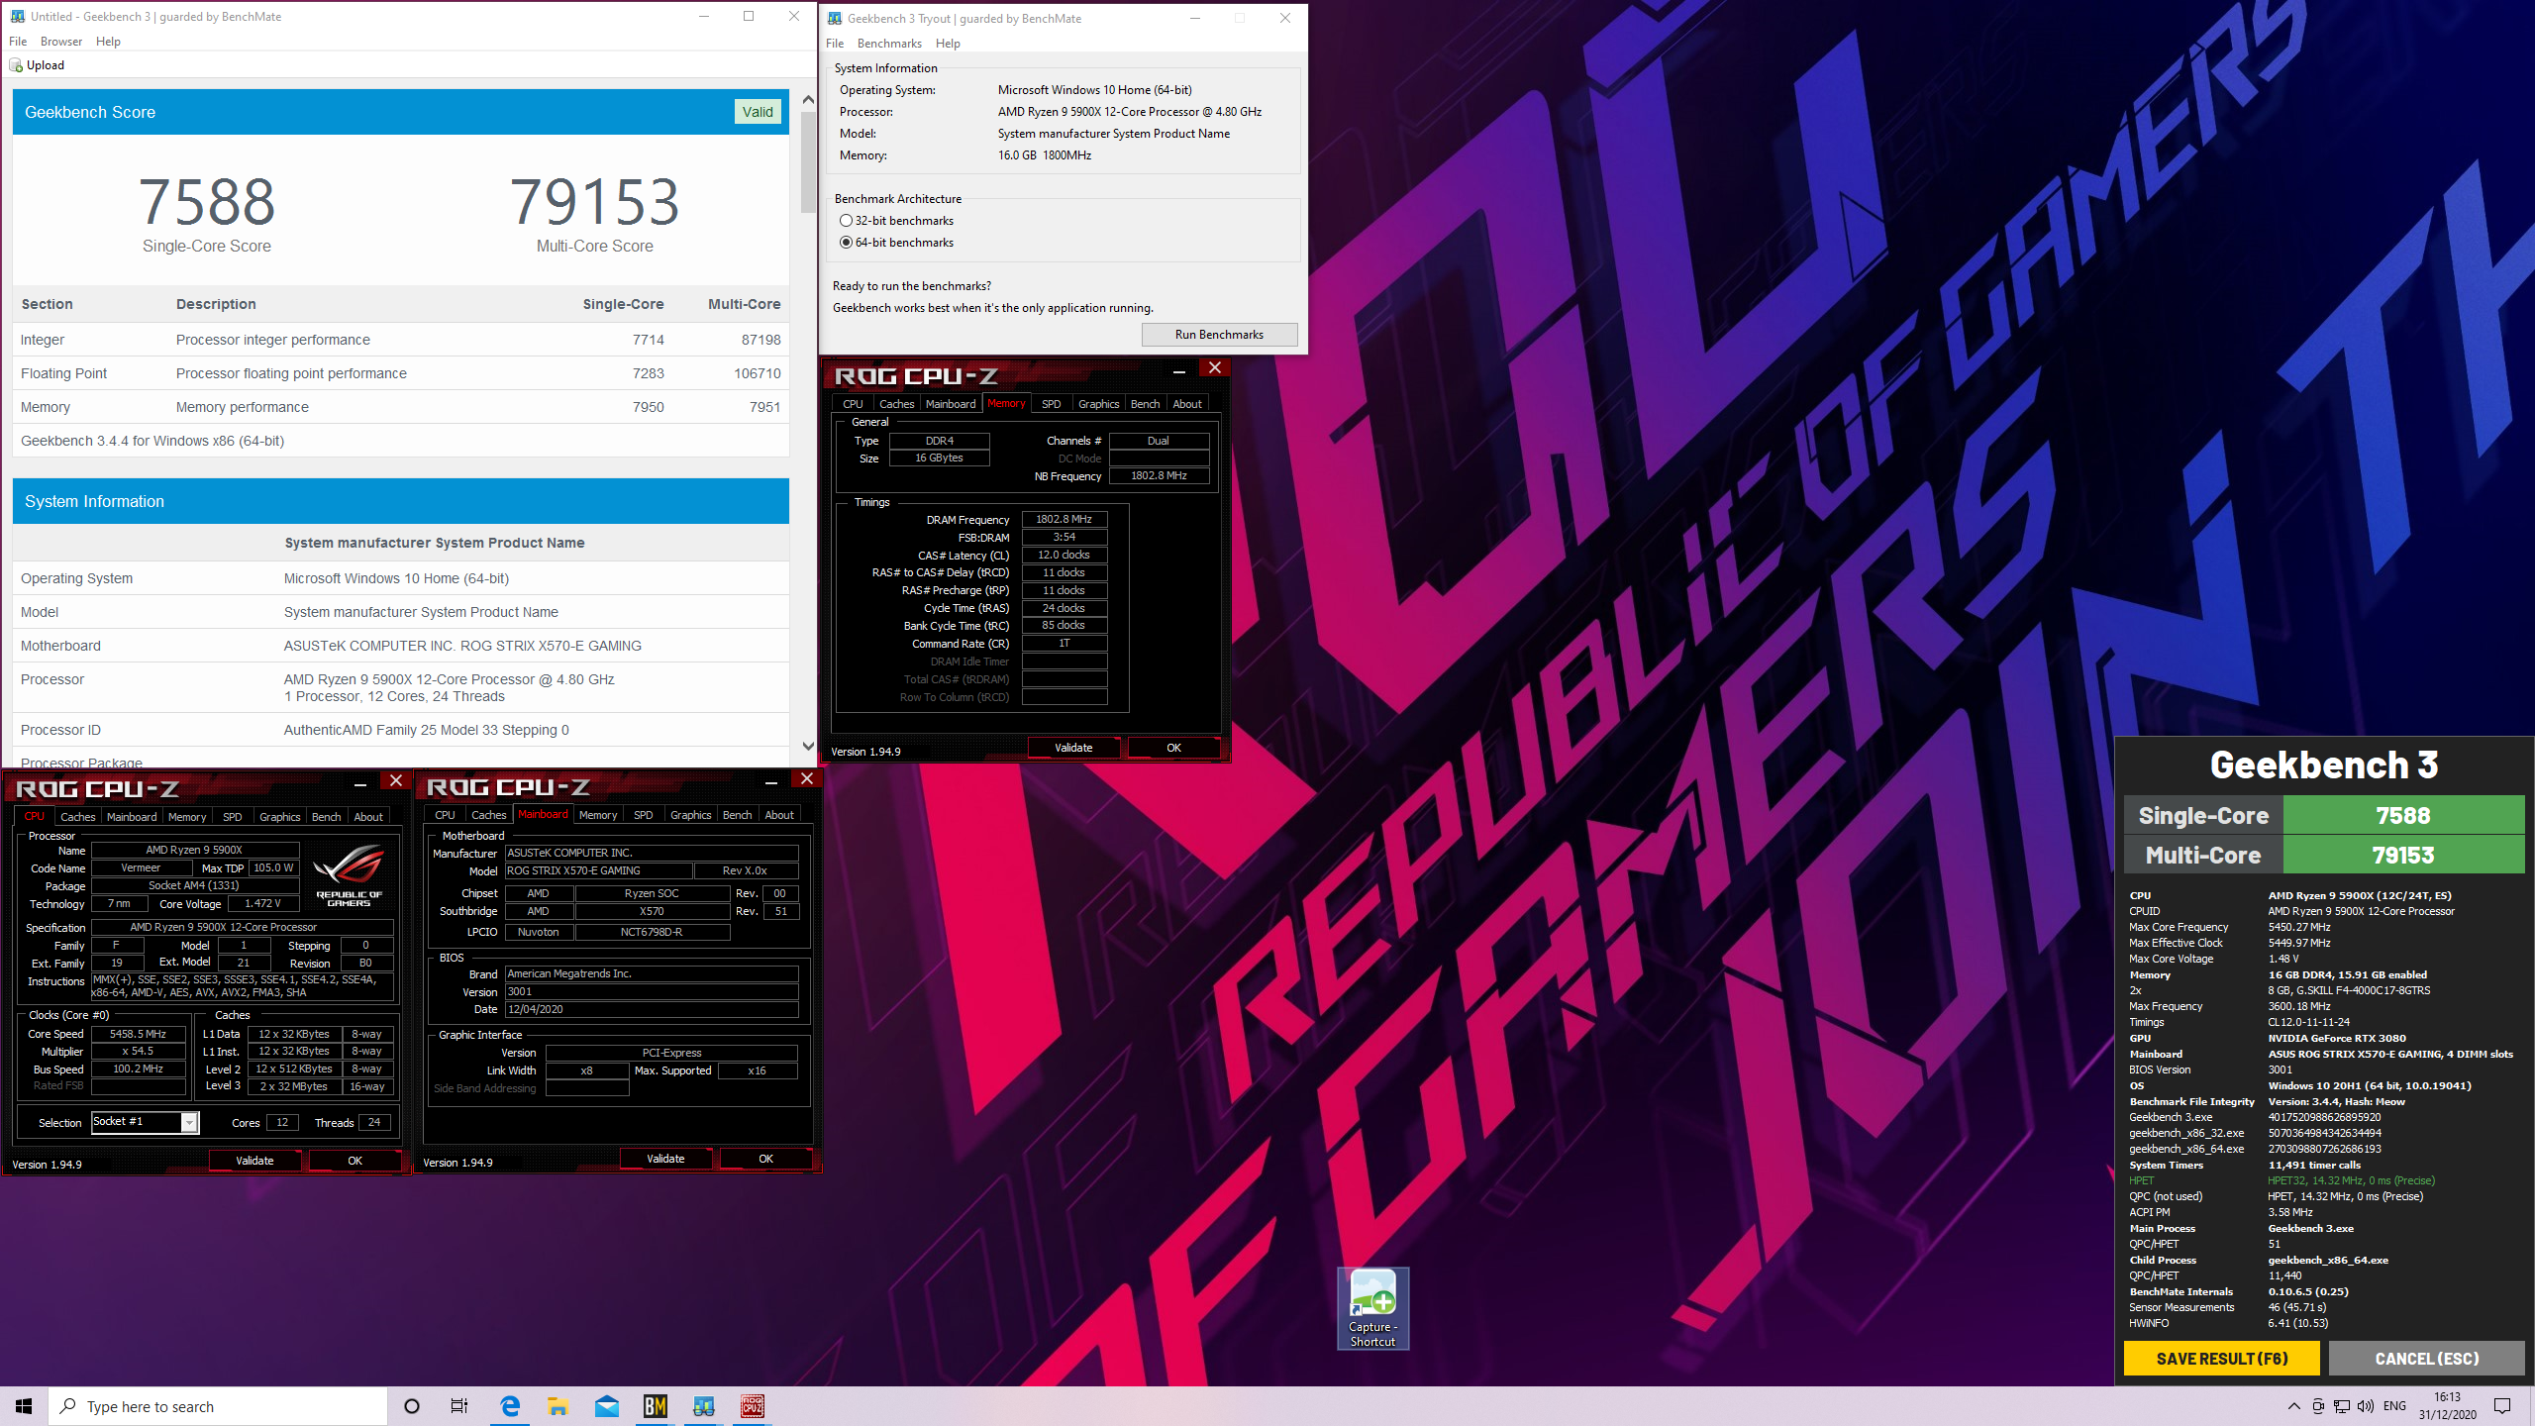
Task: Click the BenchMate taskbar icon
Action: pos(656,1406)
